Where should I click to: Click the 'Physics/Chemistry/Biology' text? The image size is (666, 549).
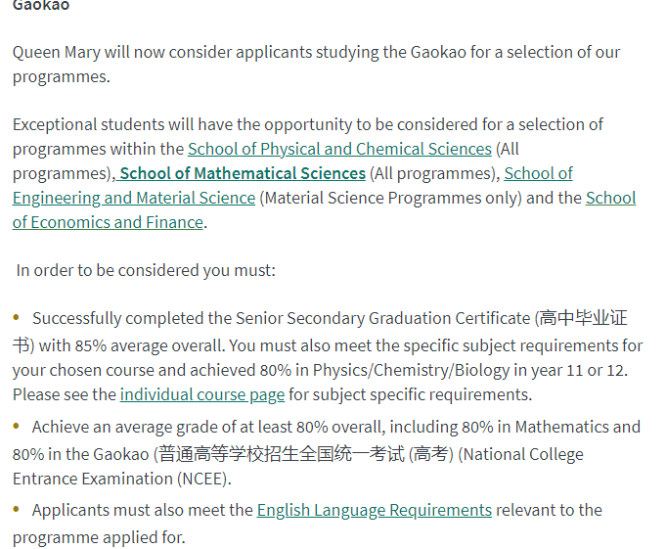(411, 371)
